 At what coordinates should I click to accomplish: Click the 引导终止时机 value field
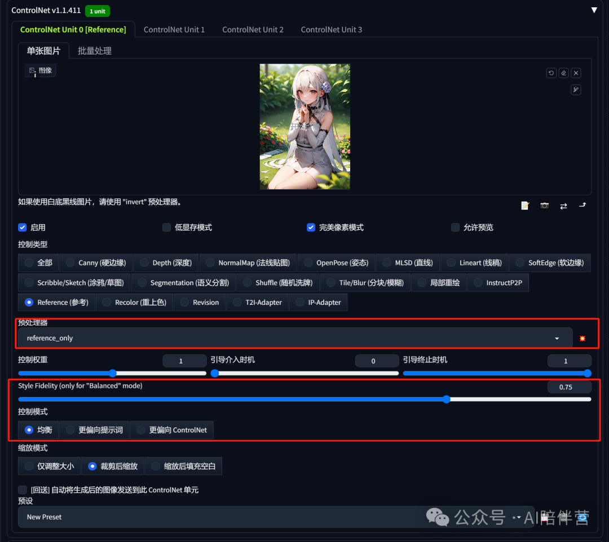(570, 361)
